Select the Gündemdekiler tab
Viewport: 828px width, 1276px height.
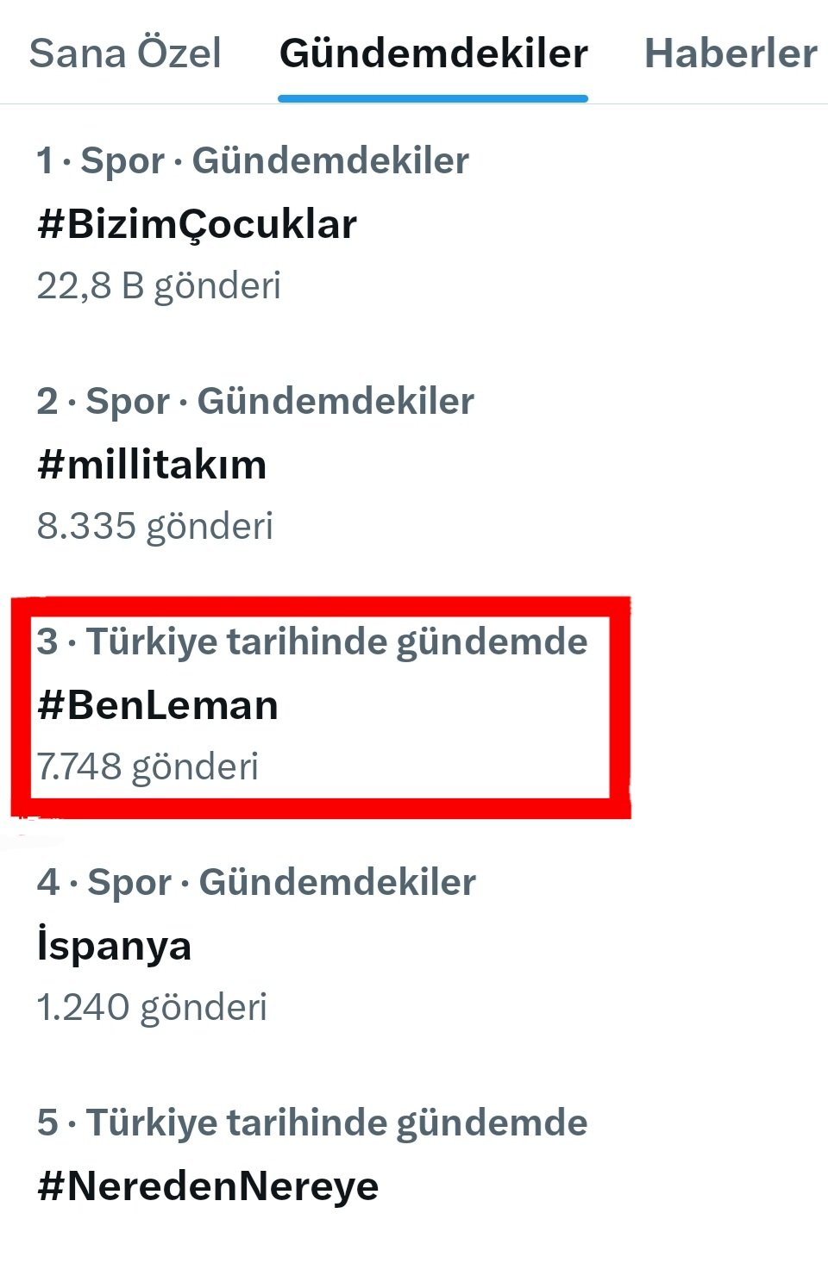pyautogui.click(x=433, y=53)
